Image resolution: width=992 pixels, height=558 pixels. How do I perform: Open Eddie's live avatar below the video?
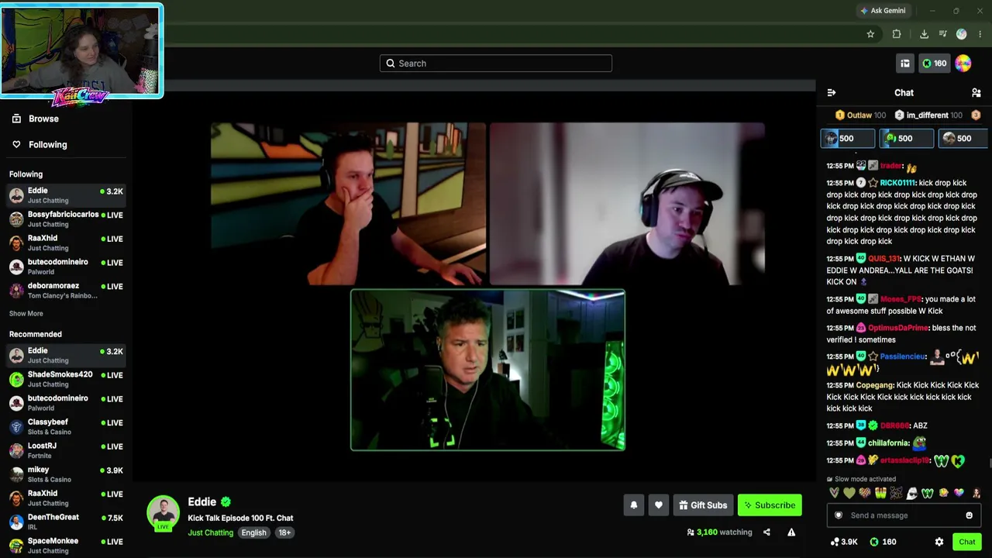point(164,513)
